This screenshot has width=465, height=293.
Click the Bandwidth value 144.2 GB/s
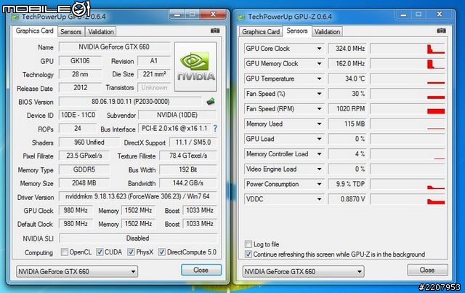[x=188, y=183]
